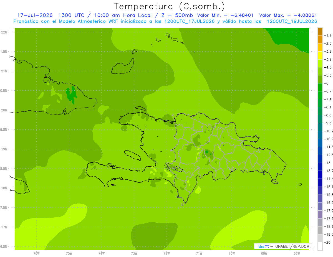Click the 75W longitude axis label

(x=69, y=253)
